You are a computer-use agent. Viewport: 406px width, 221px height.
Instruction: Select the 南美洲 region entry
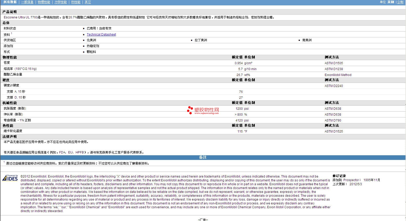click(x=307, y=40)
